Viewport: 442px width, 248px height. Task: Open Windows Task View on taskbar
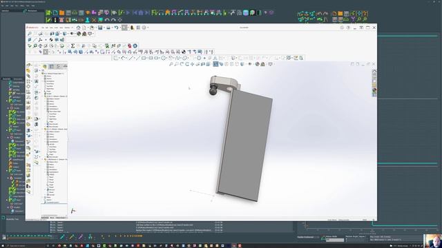click(x=53, y=246)
